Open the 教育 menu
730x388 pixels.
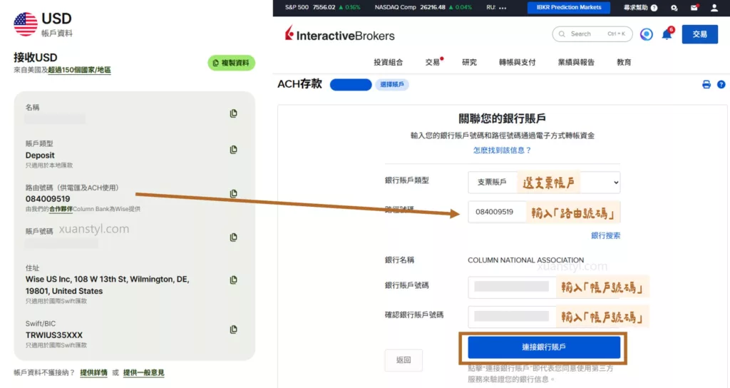[624, 62]
